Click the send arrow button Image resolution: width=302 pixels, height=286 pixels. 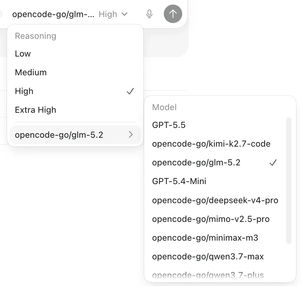[x=173, y=14]
